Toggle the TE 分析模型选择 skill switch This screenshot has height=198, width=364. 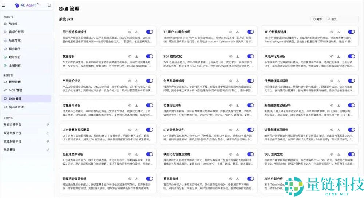pyautogui.click(x=352, y=32)
